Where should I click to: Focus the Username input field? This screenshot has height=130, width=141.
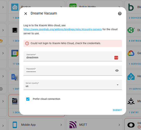(73, 56)
